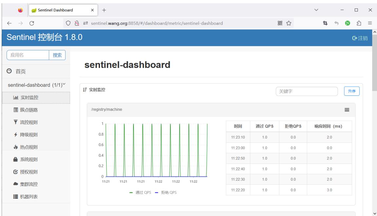Image resolution: width=377 pixels, height=216 pixels.
Task: Click the 授权规则 check-square icon
Action: pyautogui.click(x=16, y=172)
